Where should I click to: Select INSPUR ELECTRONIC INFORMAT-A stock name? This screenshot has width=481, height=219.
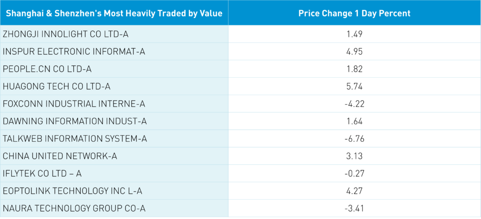74,51
